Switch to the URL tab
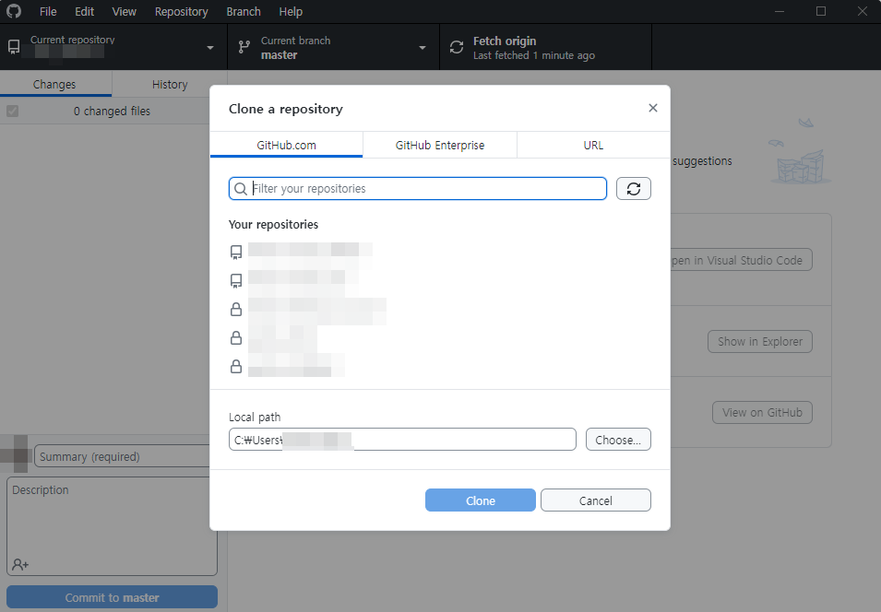Viewport: 881px width, 612px height. [593, 145]
